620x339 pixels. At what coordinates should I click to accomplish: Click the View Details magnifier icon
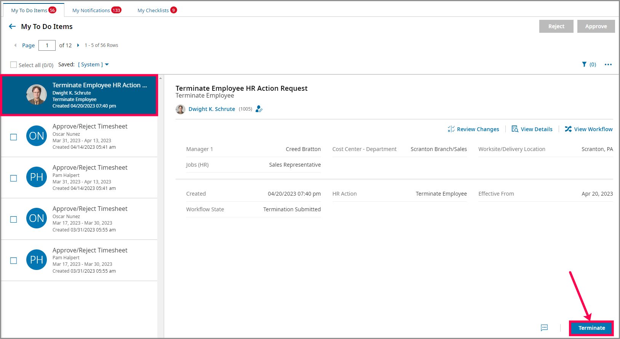[515, 129]
